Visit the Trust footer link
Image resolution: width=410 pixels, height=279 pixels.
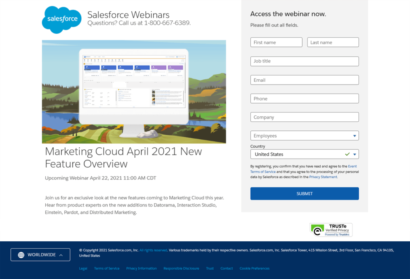point(210,269)
